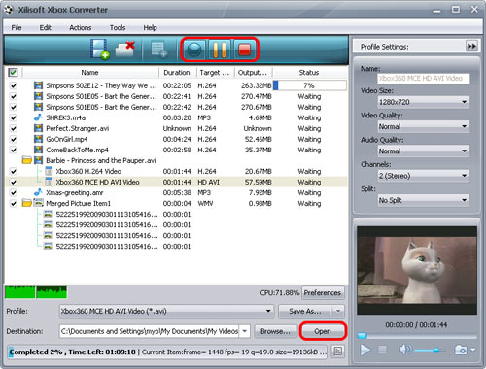This screenshot has width=486, height=369.
Task: Uncheck the Xmas-greeting.amr checkbox
Action: click(14, 192)
